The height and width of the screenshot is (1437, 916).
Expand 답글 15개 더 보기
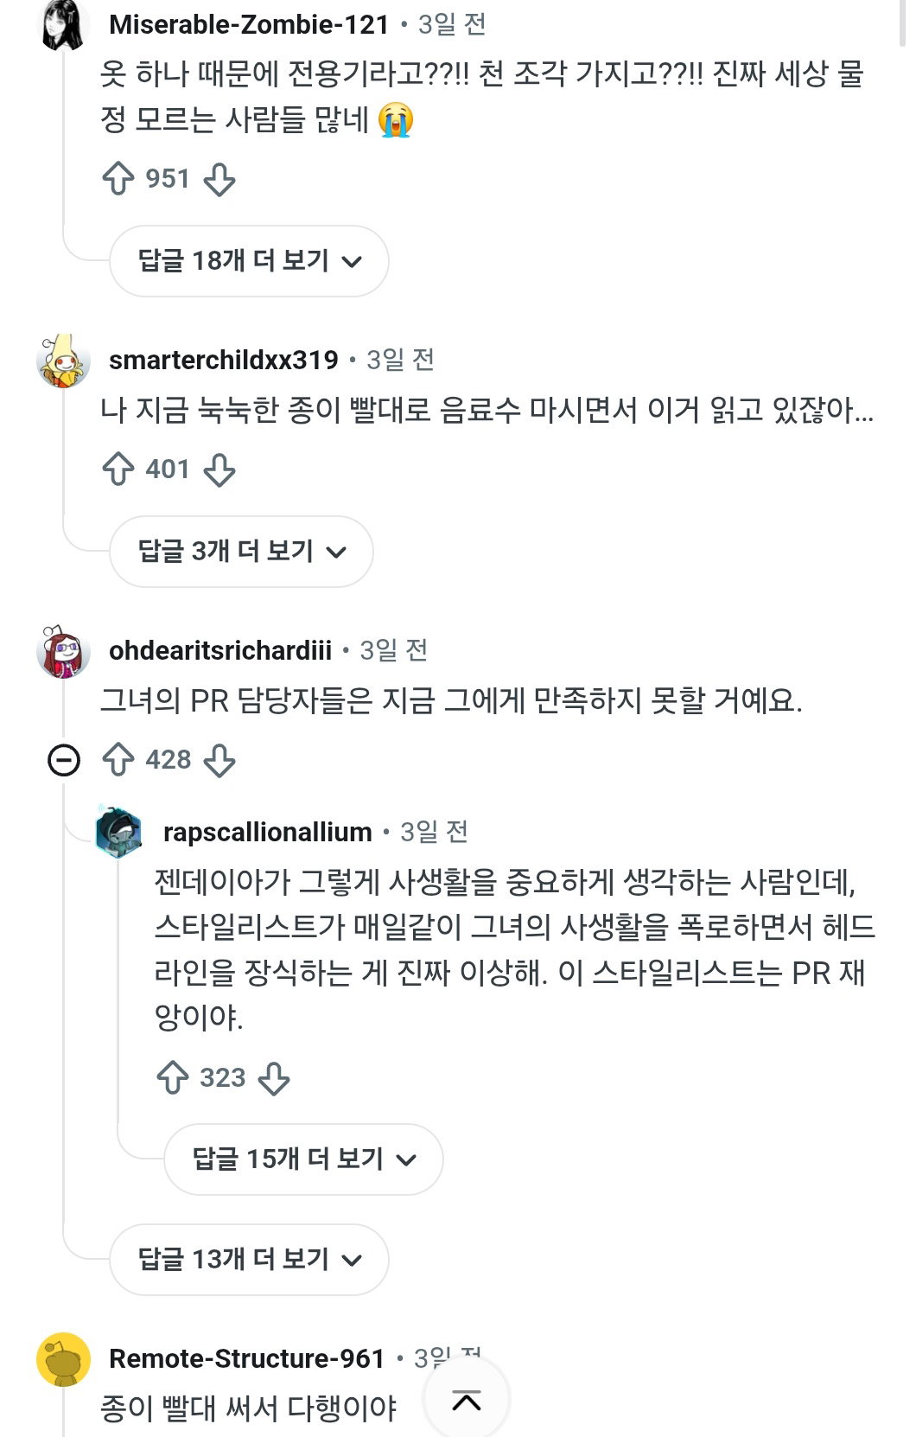pyautogui.click(x=303, y=1159)
